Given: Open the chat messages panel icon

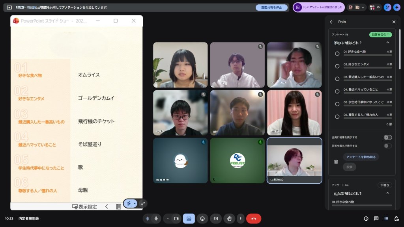Looking at the screenshot, I should pos(376,219).
